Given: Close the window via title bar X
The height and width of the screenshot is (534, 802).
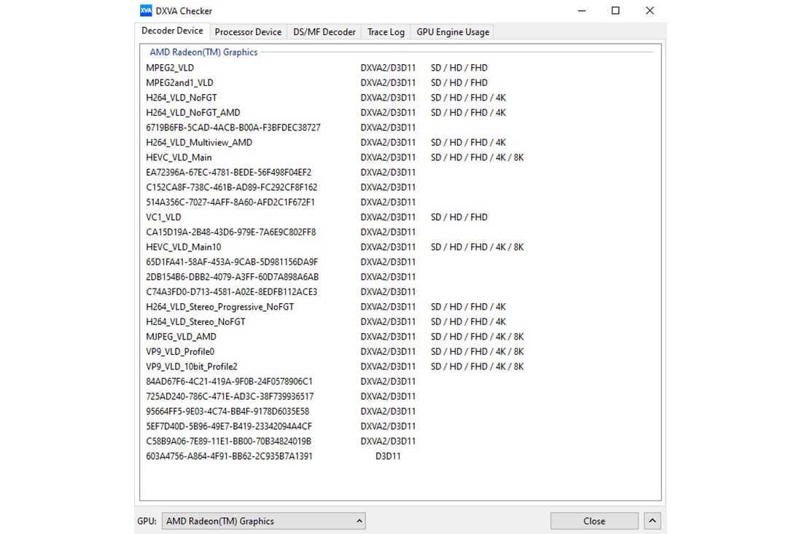Looking at the screenshot, I should click(x=650, y=11).
